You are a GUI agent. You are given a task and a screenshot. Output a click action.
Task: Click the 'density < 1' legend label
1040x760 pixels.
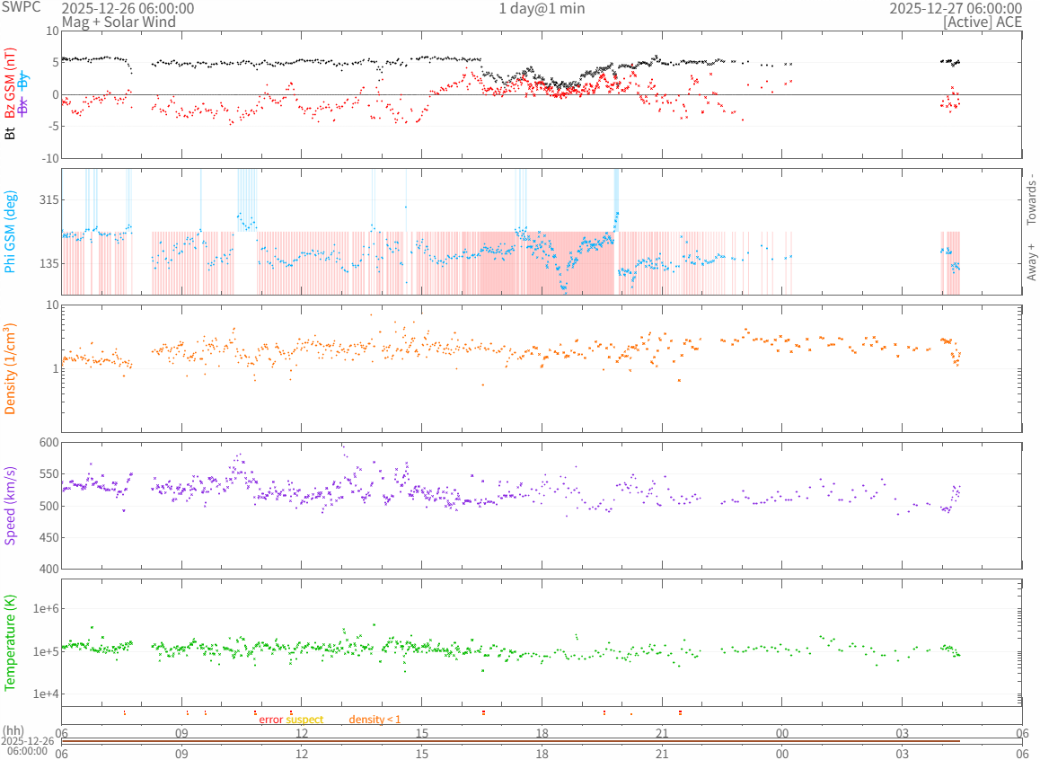pyautogui.click(x=375, y=720)
